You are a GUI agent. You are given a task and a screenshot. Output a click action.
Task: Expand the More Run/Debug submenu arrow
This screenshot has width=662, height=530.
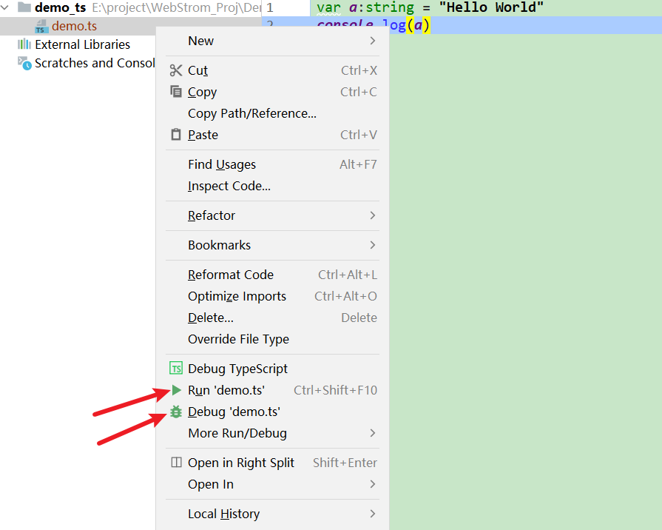click(x=372, y=433)
